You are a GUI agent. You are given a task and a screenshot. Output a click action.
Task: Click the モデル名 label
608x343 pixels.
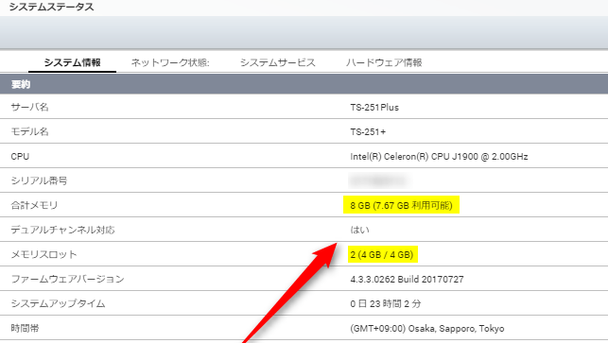tap(30, 131)
